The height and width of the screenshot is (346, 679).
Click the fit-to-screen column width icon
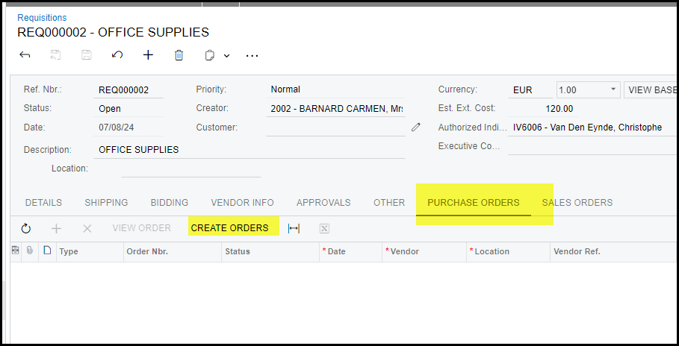point(294,228)
